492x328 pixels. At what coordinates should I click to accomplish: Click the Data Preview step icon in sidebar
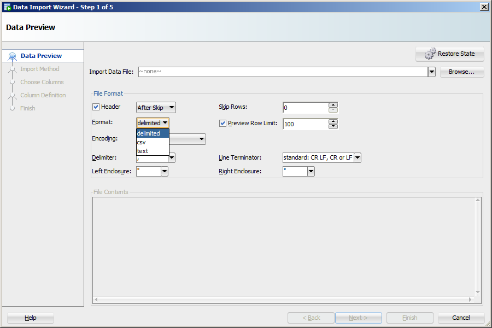point(12,56)
